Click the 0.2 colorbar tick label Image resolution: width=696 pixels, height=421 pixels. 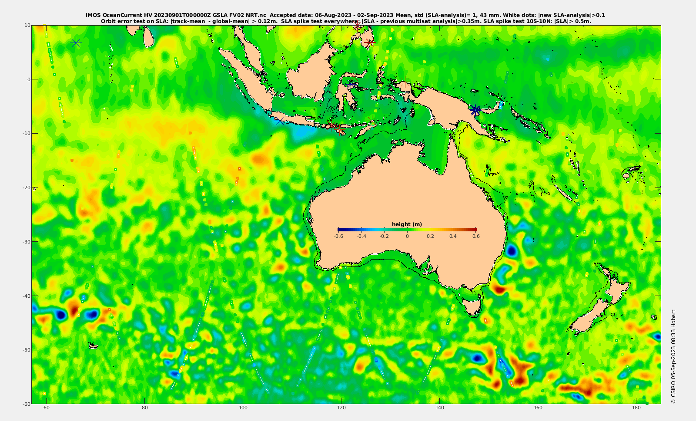[430, 236]
